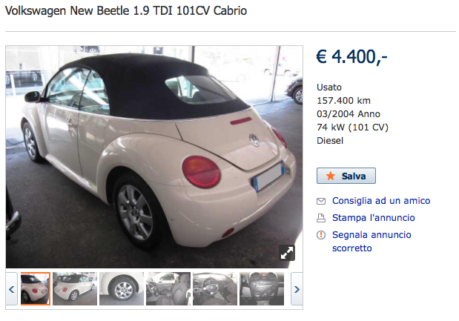The height and width of the screenshot is (321, 459).
Task: Click the exclamation warning icon for Segnala annuncio
Action: [321, 235]
